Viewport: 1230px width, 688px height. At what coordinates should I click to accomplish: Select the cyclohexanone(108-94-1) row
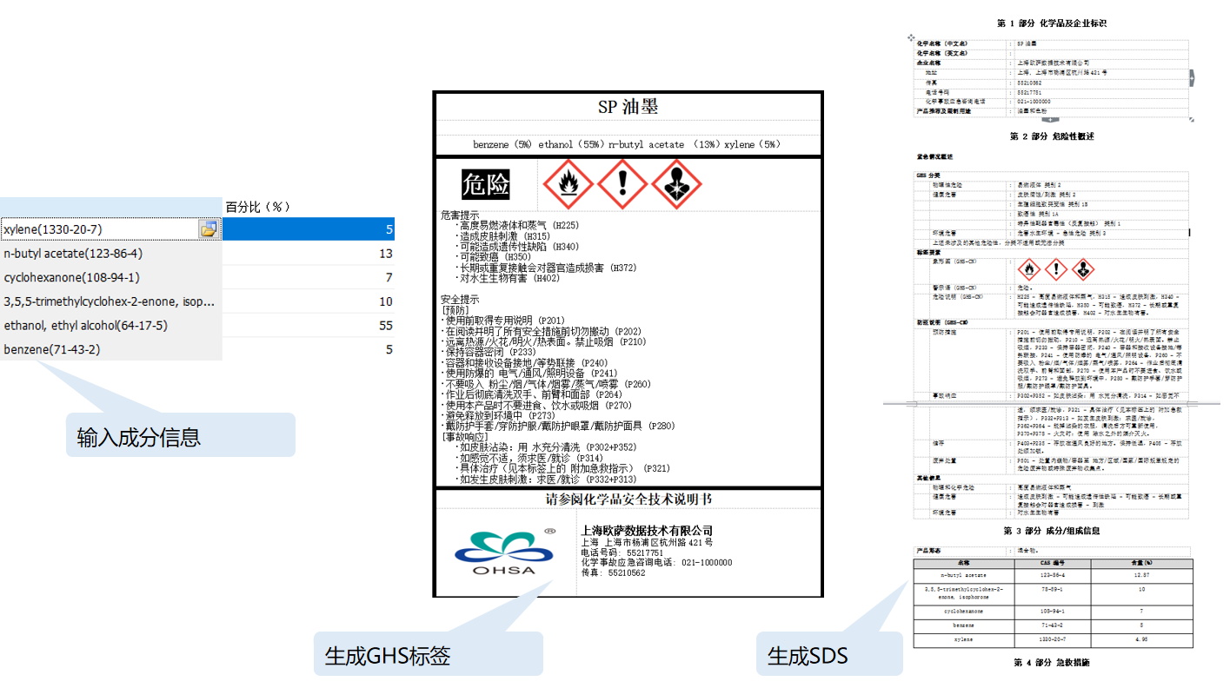pos(110,277)
